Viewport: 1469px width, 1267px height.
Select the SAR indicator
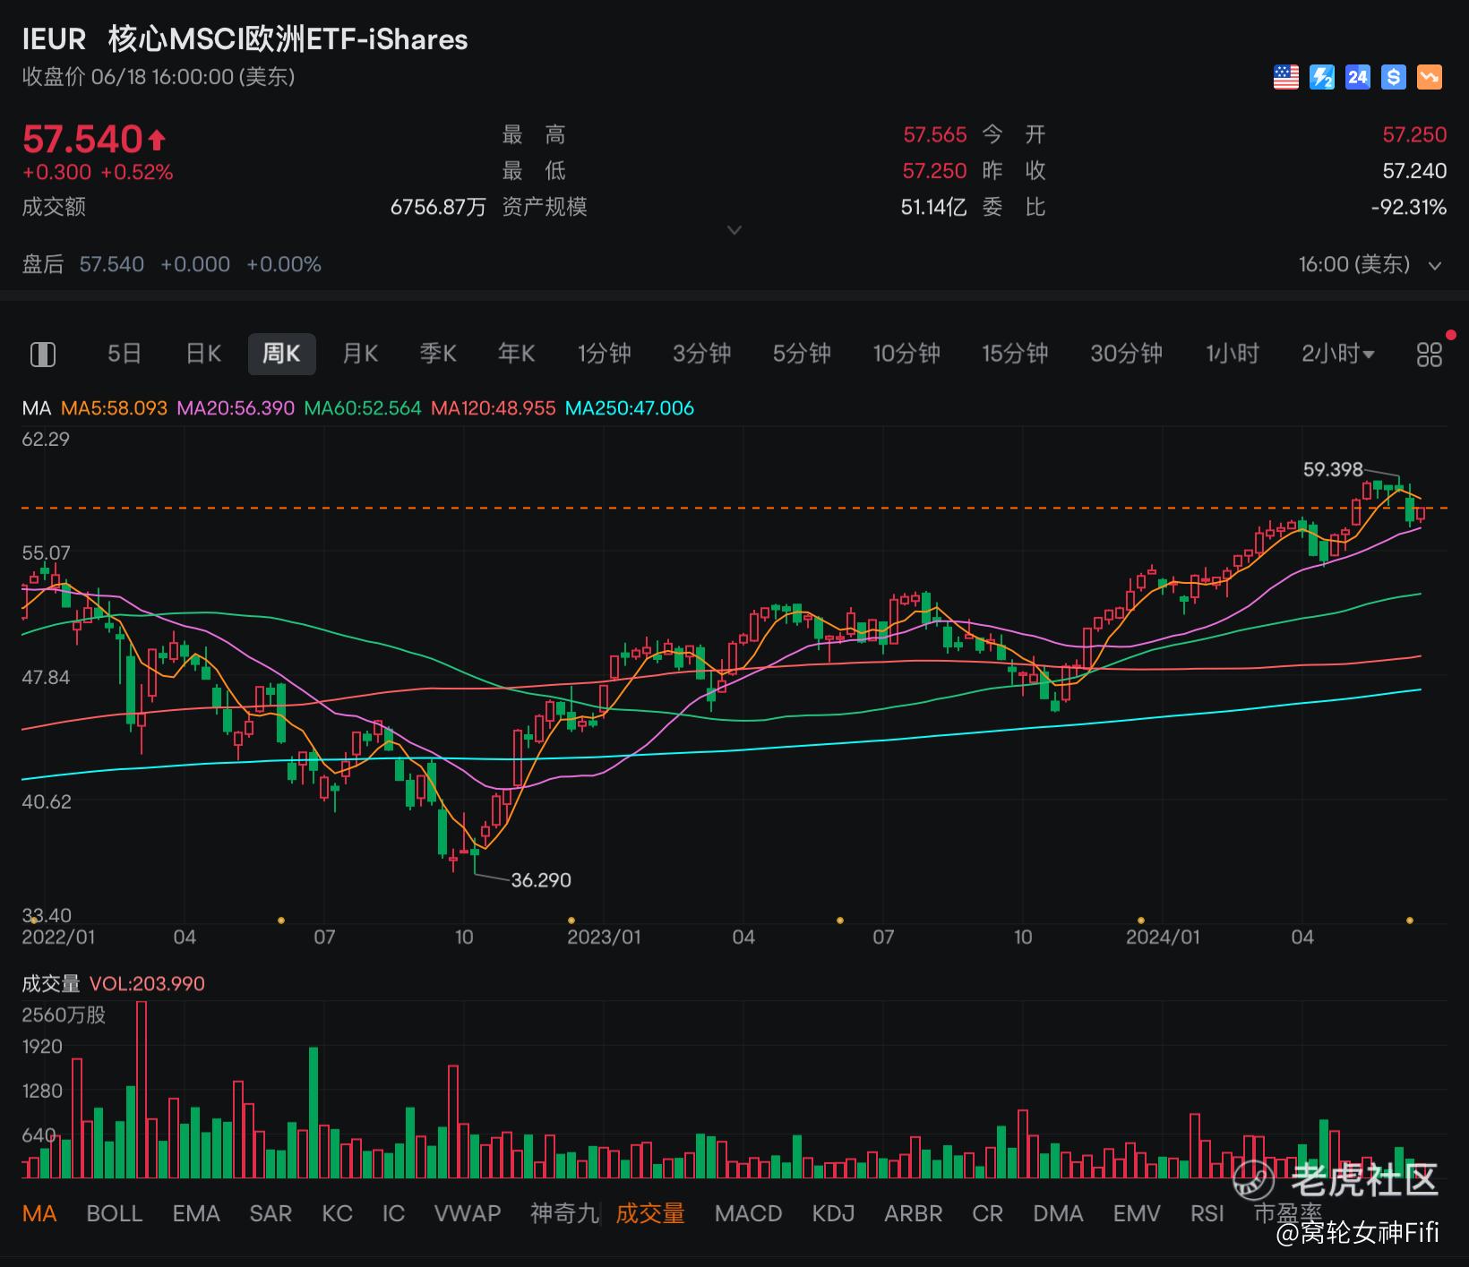click(271, 1213)
